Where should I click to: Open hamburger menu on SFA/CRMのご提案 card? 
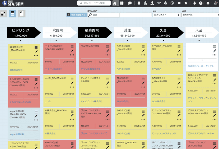pyautogui.click(x=108, y=47)
